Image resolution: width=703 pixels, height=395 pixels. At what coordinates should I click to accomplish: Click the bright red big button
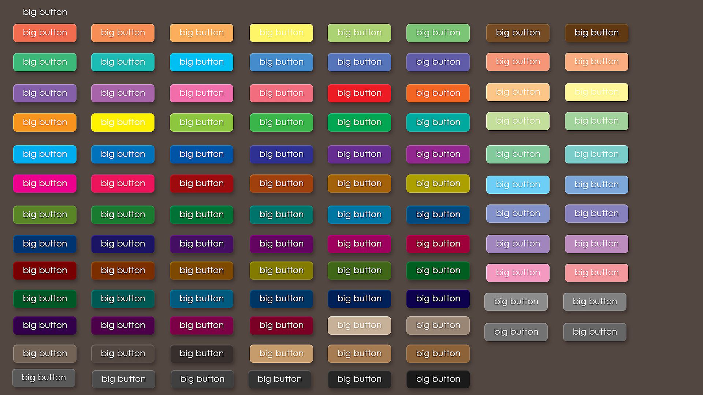pyautogui.click(x=359, y=93)
